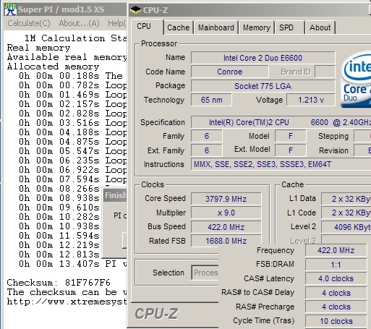This screenshot has width=371, height=329.
Task: Click the RAS# to CAS# Delay value
Action: pos(336,293)
